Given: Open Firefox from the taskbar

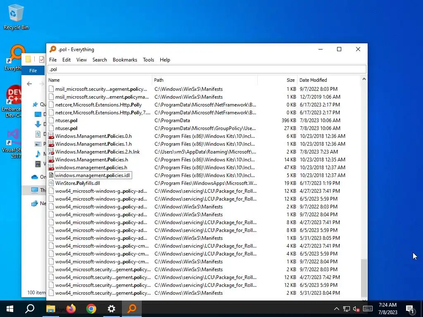Looking at the screenshot, I should (x=71, y=309).
